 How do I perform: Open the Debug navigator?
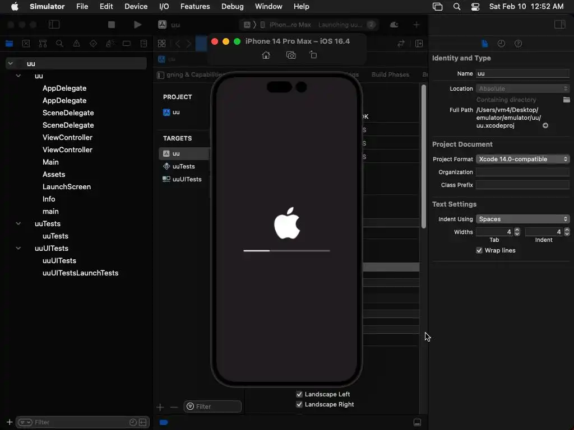(x=110, y=44)
